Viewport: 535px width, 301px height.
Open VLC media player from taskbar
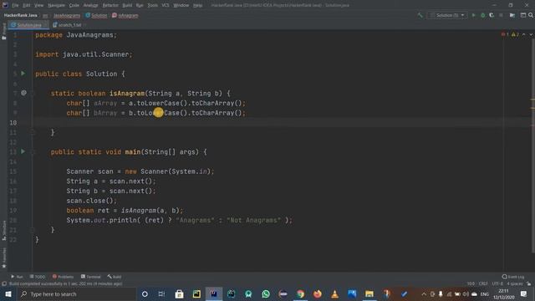coord(334,293)
